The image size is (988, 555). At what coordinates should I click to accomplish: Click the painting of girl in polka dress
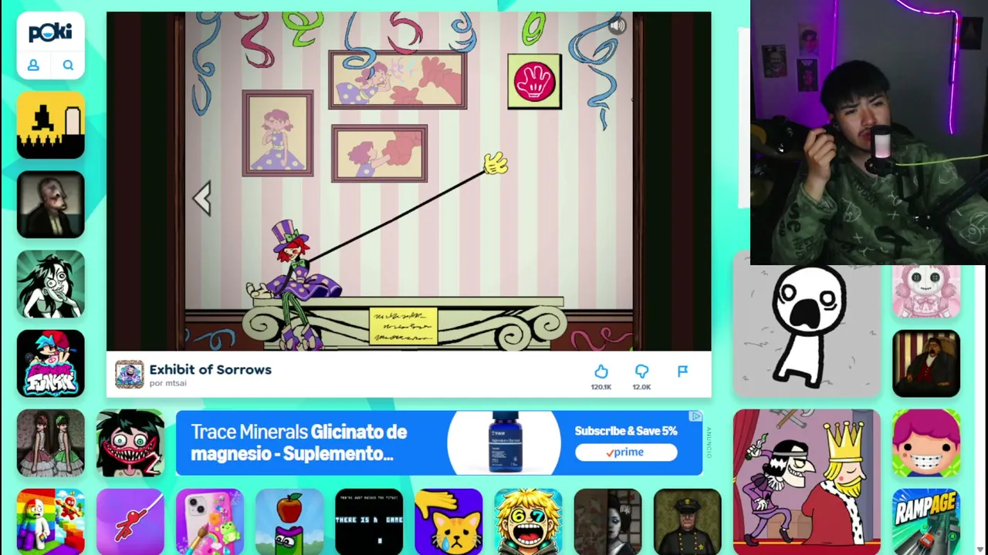pyautogui.click(x=278, y=133)
